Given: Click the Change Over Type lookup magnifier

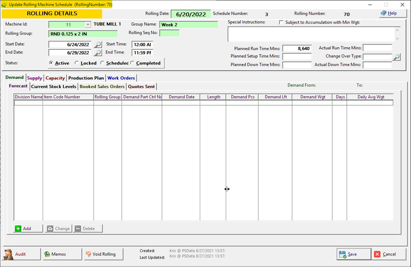Looking at the screenshot, I should coord(396,57).
